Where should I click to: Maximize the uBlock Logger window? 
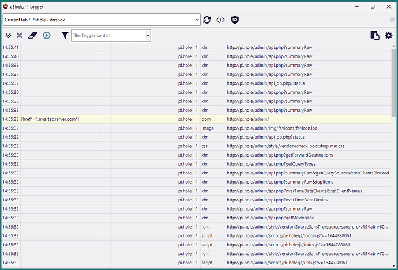pyautogui.click(x=373, y=6)
